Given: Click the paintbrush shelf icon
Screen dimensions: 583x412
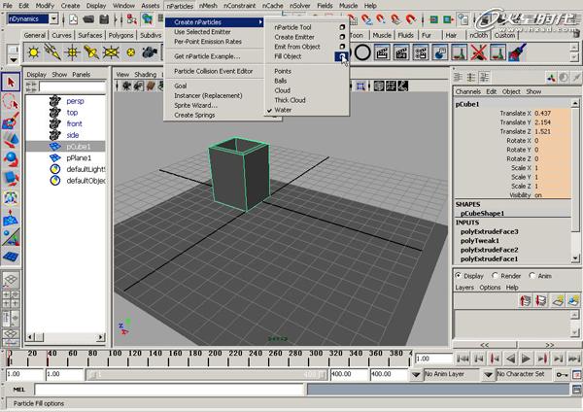Looking at the screenshot, I should 517,52.
